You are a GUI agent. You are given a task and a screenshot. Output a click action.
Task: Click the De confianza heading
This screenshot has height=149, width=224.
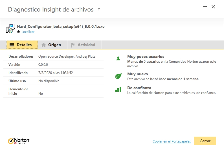[139, 88]
